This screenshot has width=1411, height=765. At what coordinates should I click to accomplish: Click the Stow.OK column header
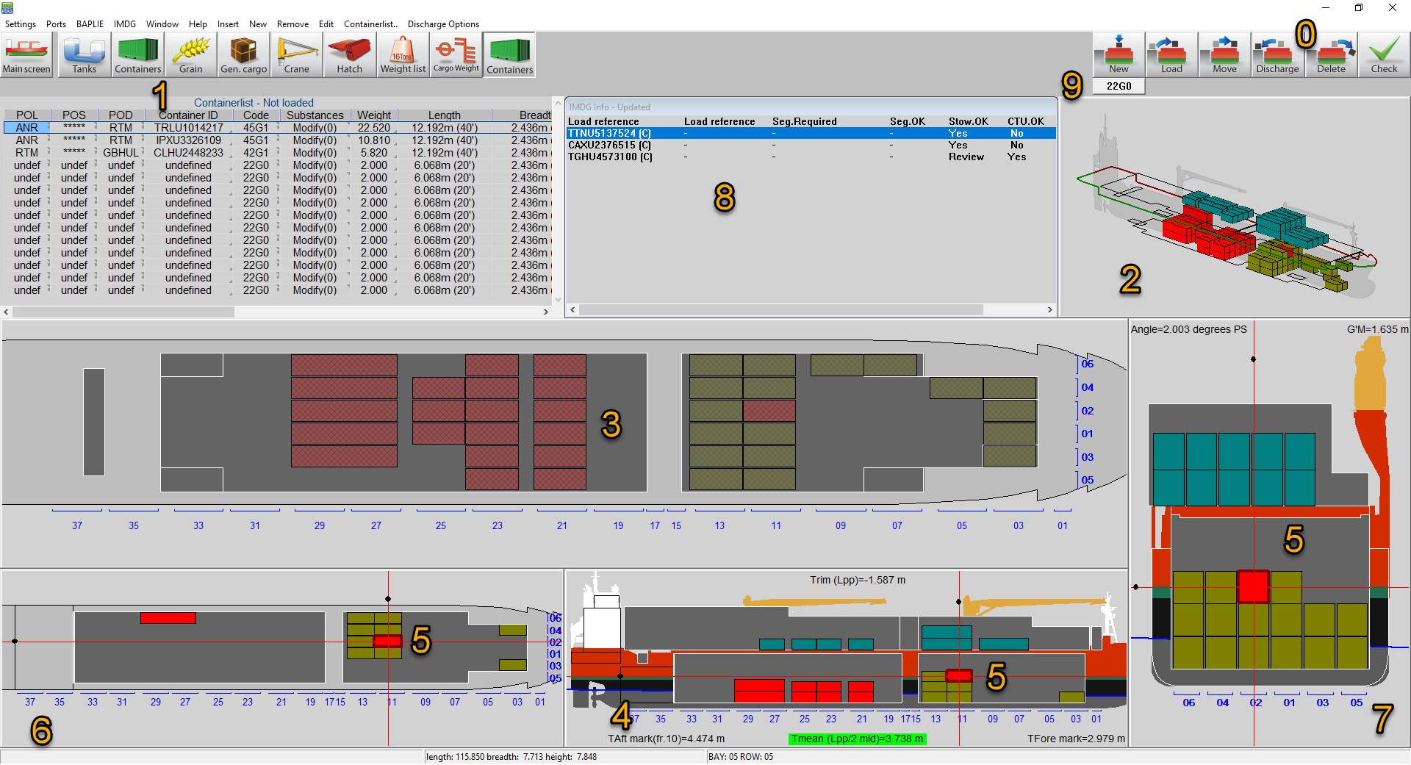[x=968, y=121]
